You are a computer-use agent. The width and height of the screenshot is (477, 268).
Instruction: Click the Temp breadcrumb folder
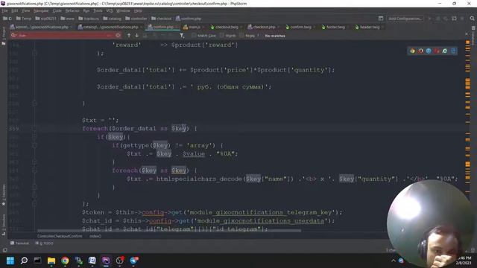[24, 19]
